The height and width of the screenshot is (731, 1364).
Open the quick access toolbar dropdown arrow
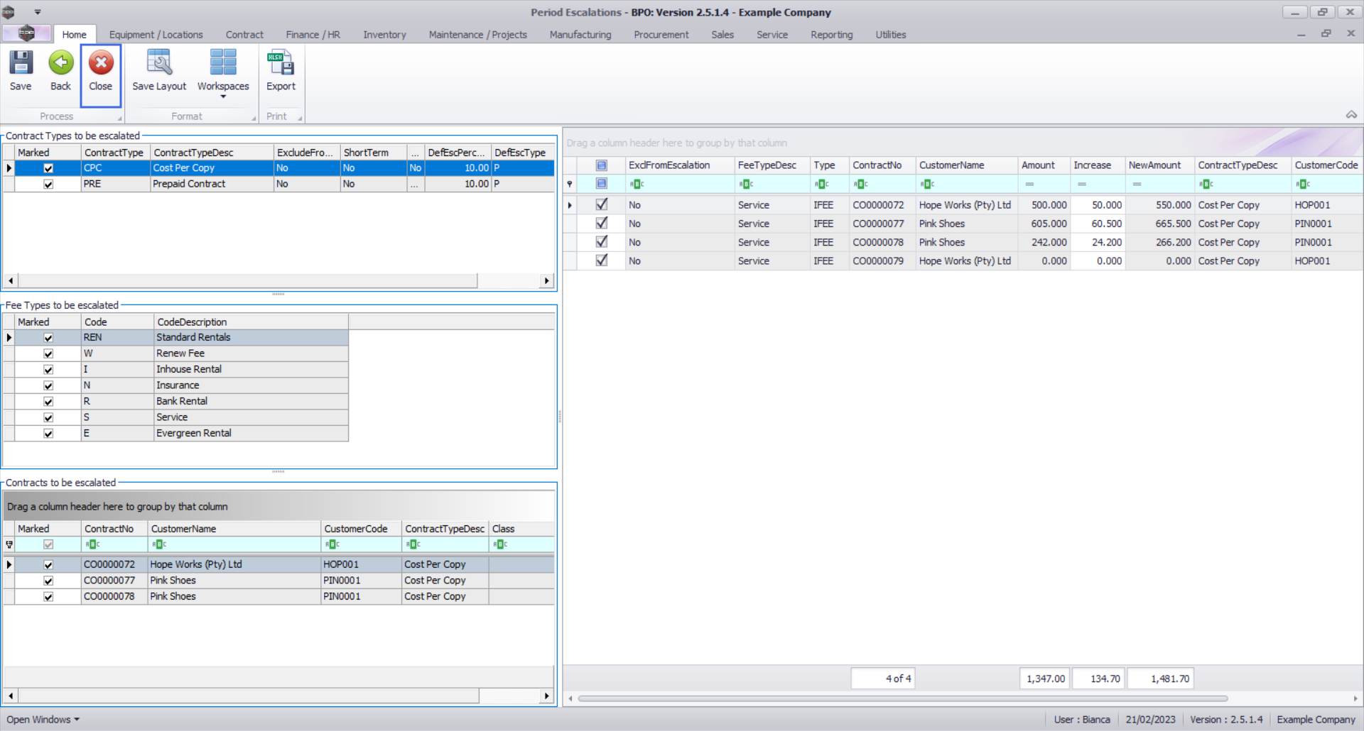point(38,12)
